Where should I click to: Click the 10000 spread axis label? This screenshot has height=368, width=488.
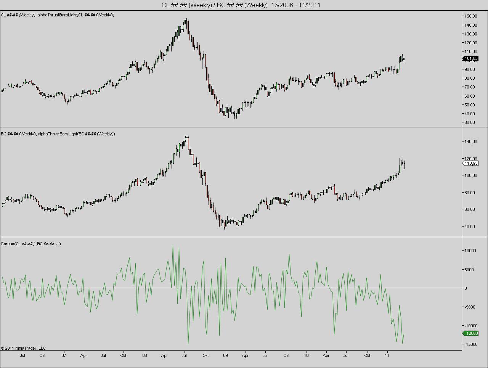(x=470, y=251)
